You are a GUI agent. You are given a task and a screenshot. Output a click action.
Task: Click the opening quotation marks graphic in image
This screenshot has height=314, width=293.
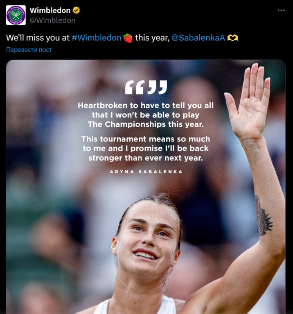135,87
